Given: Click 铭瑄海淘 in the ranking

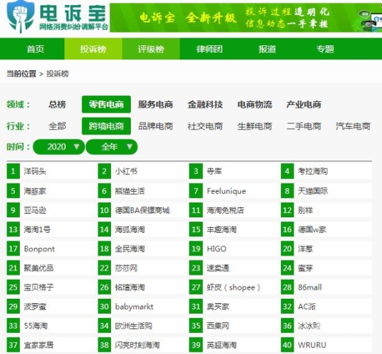Looking at the screenshot, I should (130, 287).
